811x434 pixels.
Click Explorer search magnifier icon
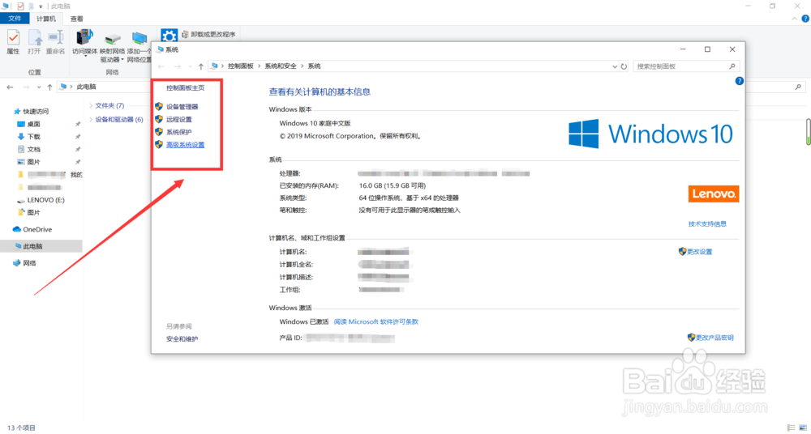click(798, 87)
